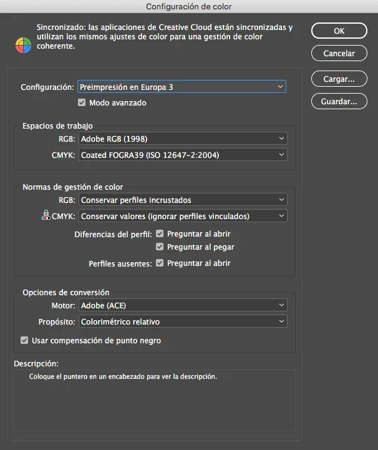Open the Configuración dropdown
378x450 pixels.
(182, 87)
